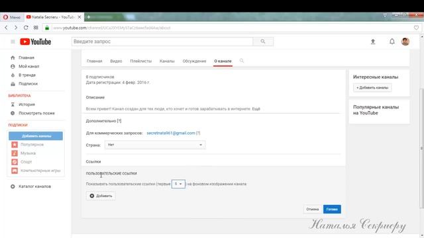Open the notifications bell

point(392,42)
